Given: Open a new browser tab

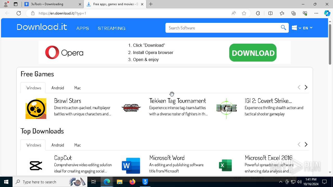Looking at the screenshot, I should tap(151, 4).
